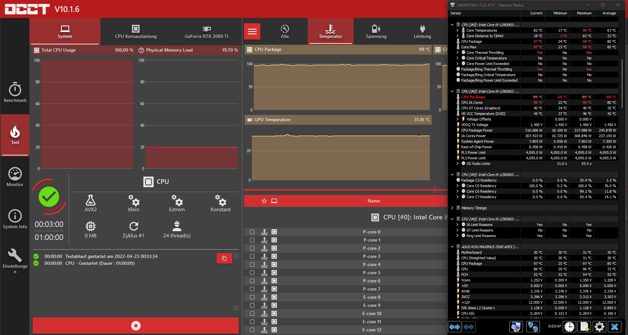Open Einstellungen wrench in OCCT sidebar
Screen dimensions: 628x335
coord(15,261)
